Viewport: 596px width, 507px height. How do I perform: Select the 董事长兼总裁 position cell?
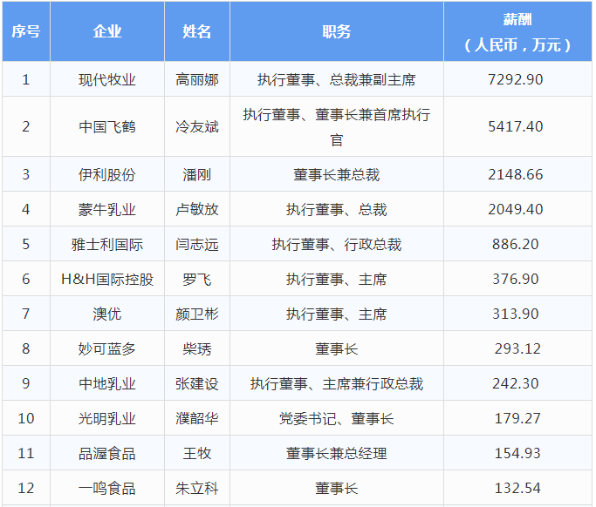pyautogui.click(x=336, y=174)
